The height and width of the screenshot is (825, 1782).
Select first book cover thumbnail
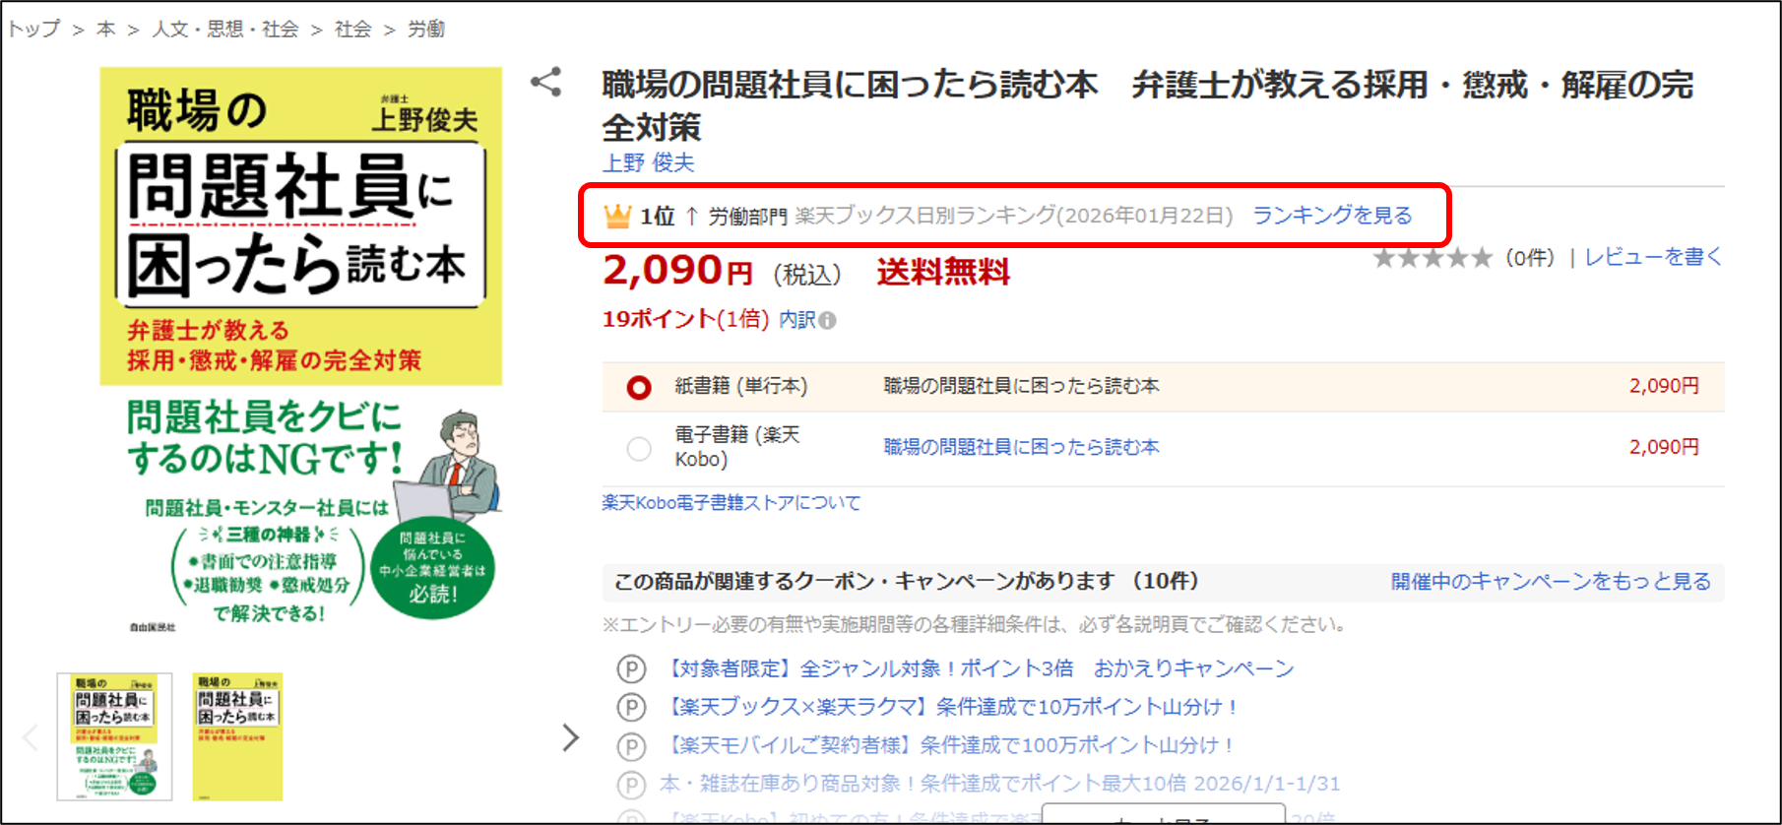pos(114,736)
